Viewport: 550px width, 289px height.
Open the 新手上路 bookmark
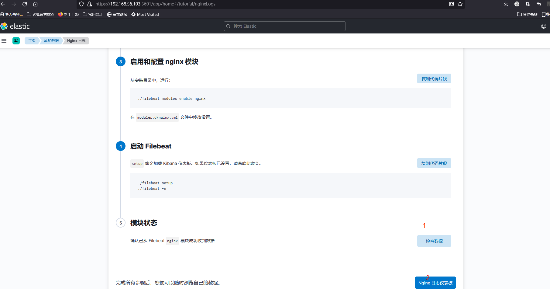pyautogui.click(x=68, y=14)
